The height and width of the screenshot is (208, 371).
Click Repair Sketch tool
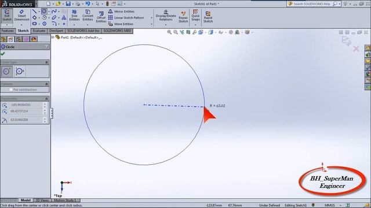pos(183,17)
